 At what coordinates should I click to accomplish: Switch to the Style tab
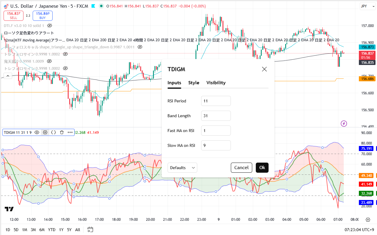point(194,83)
